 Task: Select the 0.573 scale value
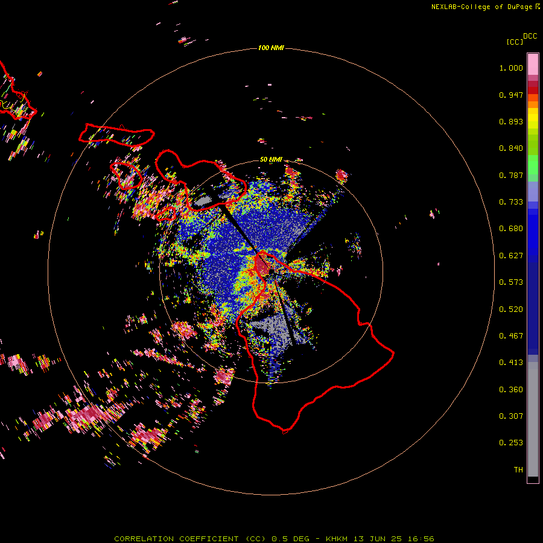[511, 282]
